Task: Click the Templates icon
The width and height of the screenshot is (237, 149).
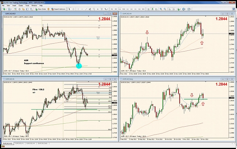Action: [x=188, y=9]
